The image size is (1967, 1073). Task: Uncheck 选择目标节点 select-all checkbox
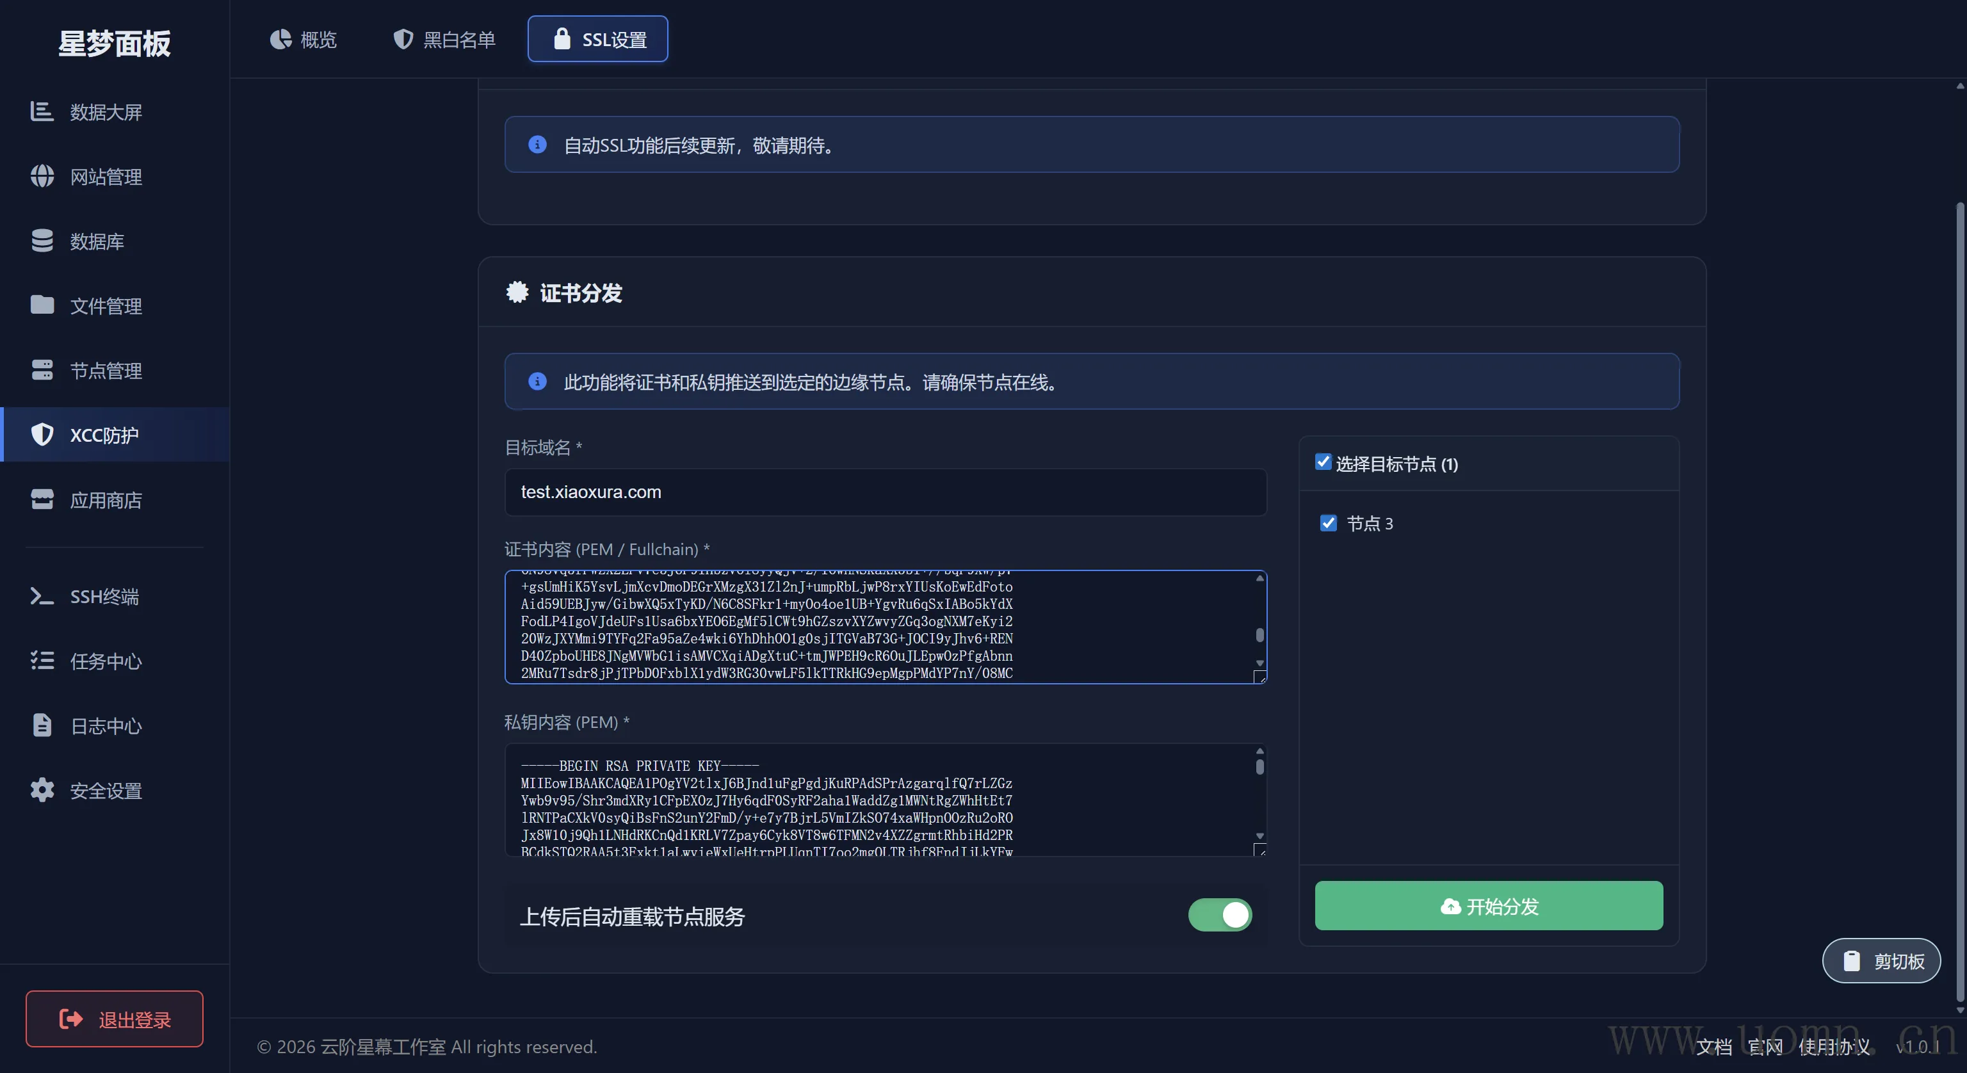(x=1322, y=462)
